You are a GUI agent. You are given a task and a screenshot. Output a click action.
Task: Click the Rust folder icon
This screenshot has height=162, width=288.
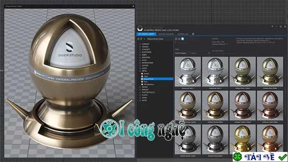[142, 82]
